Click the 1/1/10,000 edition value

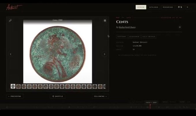137,46
